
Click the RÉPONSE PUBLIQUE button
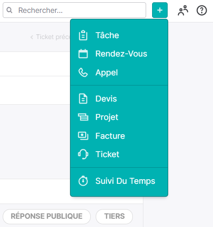click(x=47, y=216)
